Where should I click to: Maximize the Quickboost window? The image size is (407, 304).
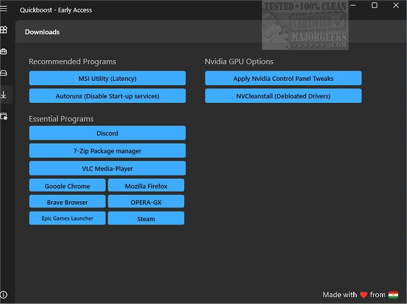point(374,5)
